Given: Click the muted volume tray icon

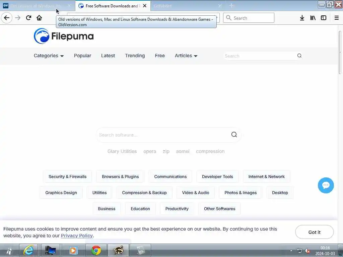Looking at the screenshot, I should (307, 251).
